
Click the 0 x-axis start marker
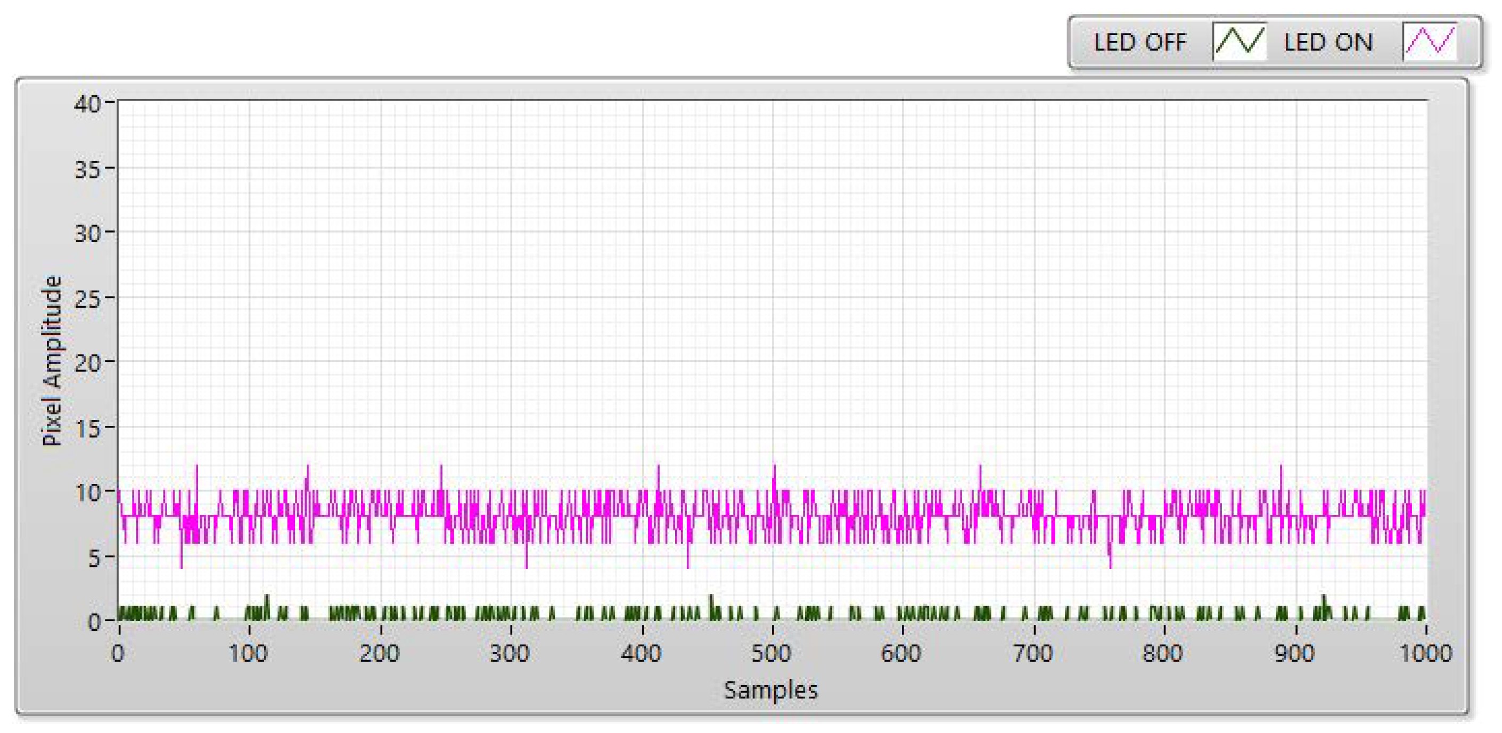(118, 653)
